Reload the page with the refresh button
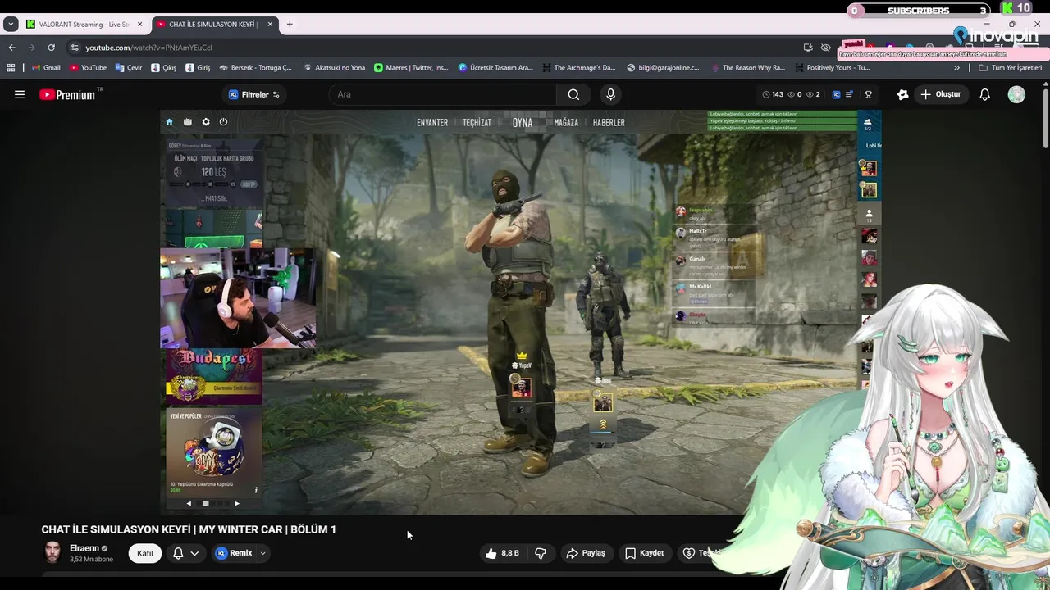 (x=51, y=48)
